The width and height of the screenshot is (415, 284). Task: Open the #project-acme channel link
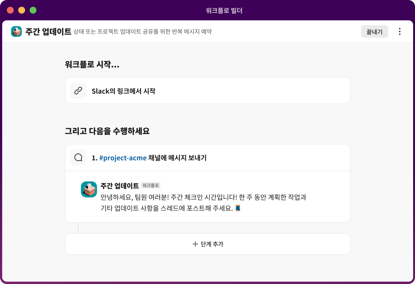(x=123, y=158)
